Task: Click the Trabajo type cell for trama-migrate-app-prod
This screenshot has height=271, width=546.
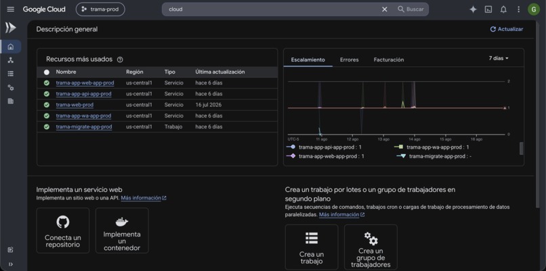Action: pos(173,127)
